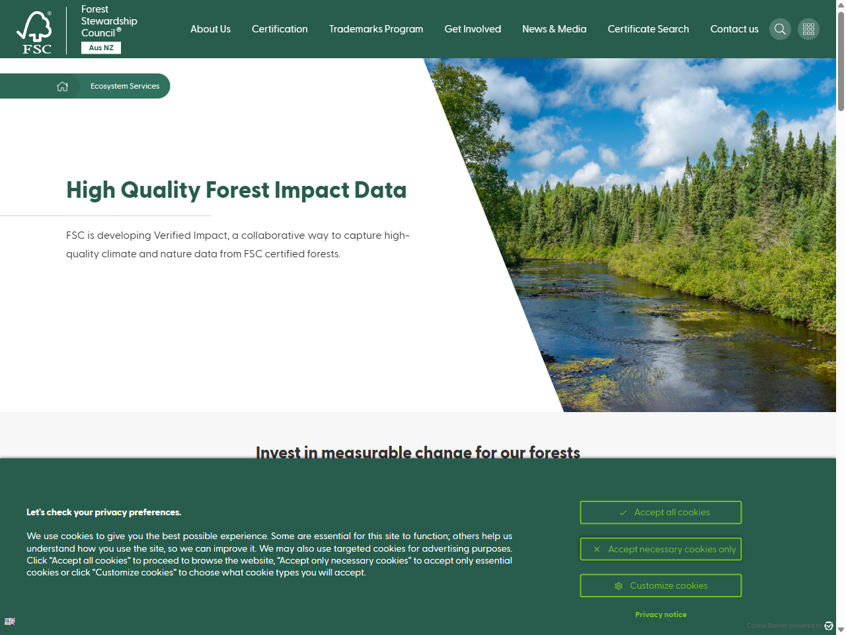Screen dimensions: 846x635
Task: Click the home icon in the breadcrumb
Action: point(63,86)
